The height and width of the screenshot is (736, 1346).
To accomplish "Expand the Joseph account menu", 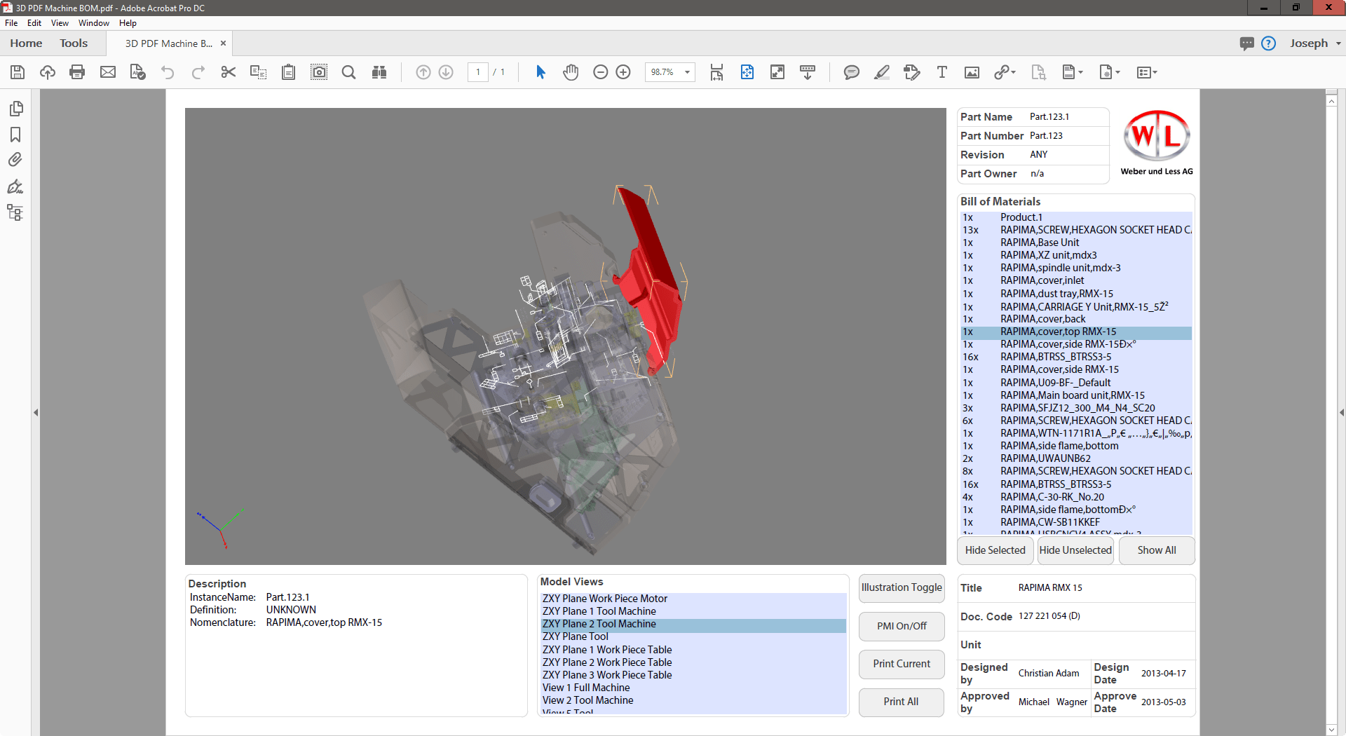I will tap(1315, 43).
